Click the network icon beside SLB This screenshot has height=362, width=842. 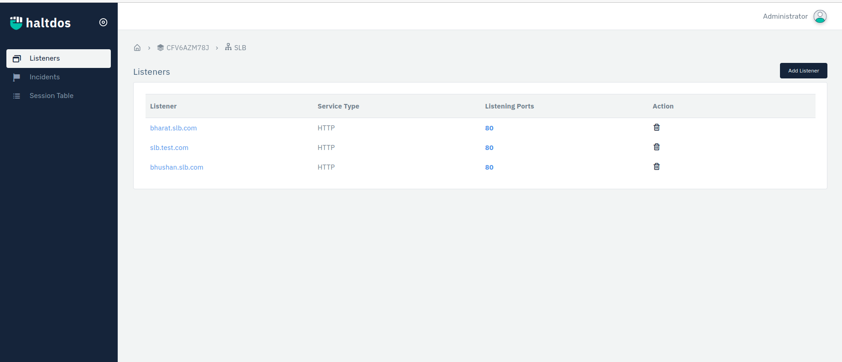click(228, 47)
